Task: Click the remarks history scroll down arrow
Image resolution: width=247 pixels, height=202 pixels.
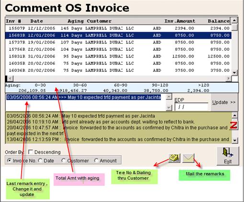Action: [x=235, y=140]
